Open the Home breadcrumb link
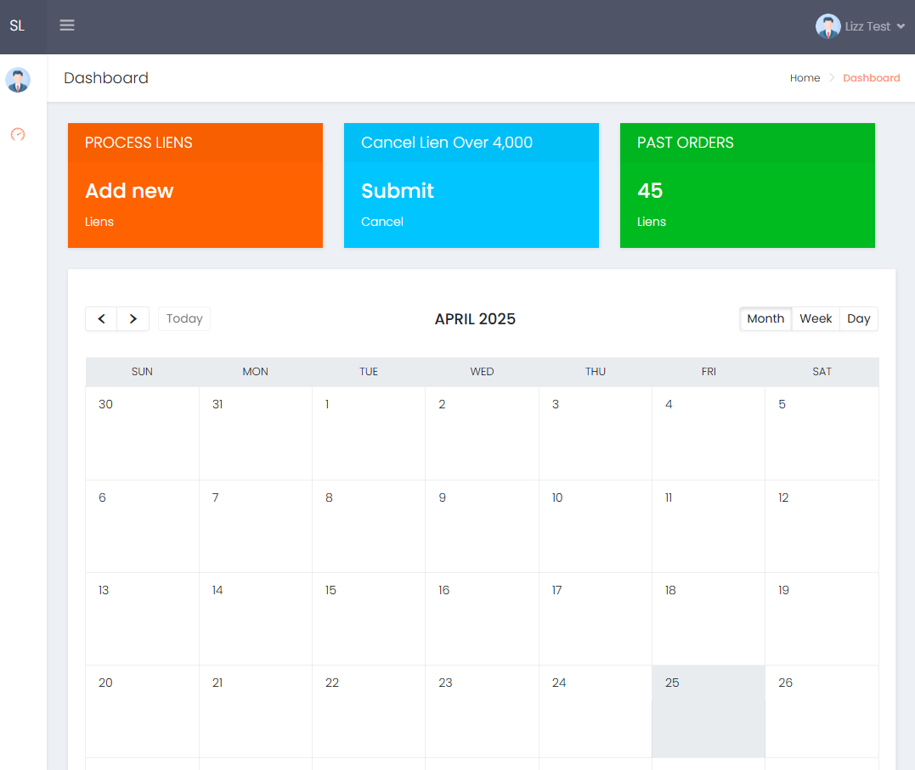The width and height of the screenshot is (915, 770). click(805, 77)
